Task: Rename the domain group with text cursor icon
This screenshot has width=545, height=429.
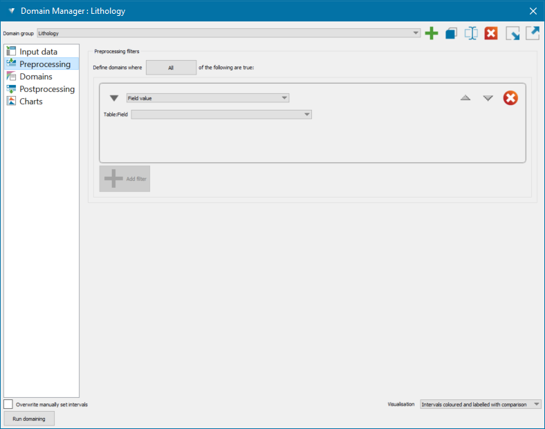Action: pyautogui.click(x=471, y=33)
